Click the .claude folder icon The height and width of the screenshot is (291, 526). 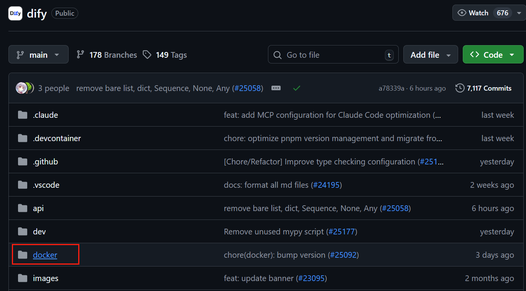[x=23, y=115]
